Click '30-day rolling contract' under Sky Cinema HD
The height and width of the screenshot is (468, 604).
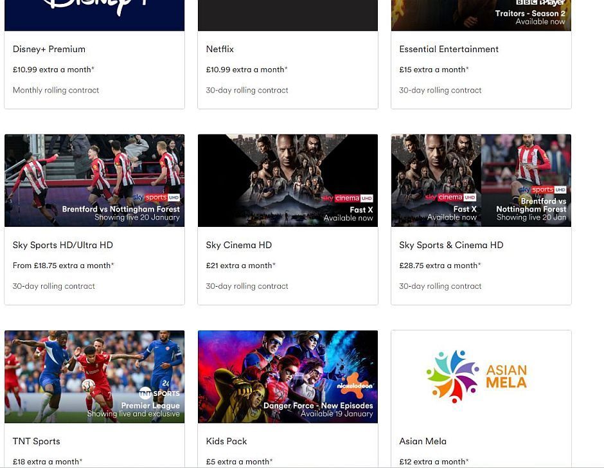(247, 286)
